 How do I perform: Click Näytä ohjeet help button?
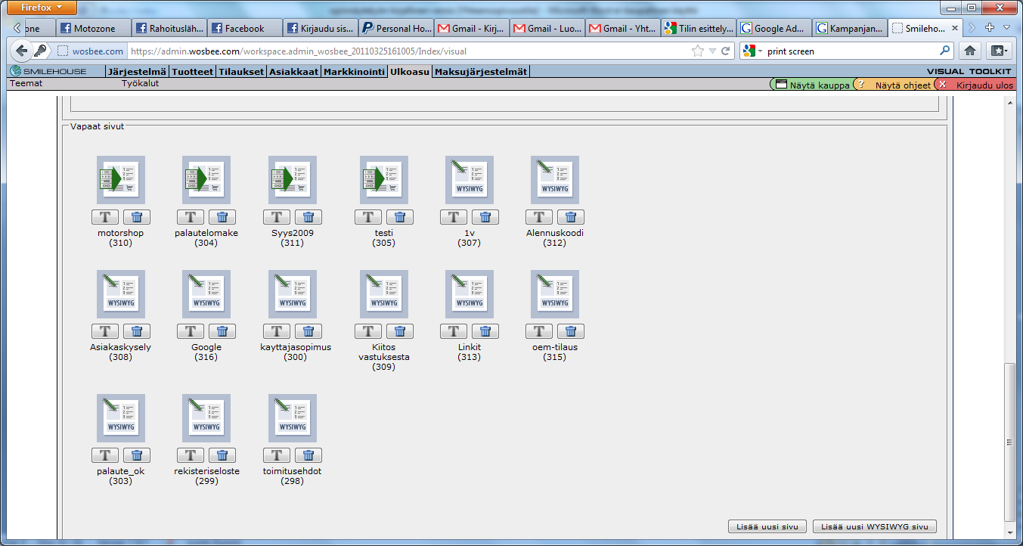tap(894, 85)
